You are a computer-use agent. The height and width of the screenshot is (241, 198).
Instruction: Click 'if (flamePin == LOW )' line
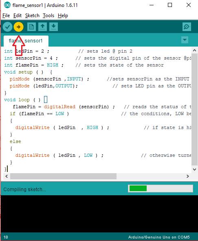point(40,114)
